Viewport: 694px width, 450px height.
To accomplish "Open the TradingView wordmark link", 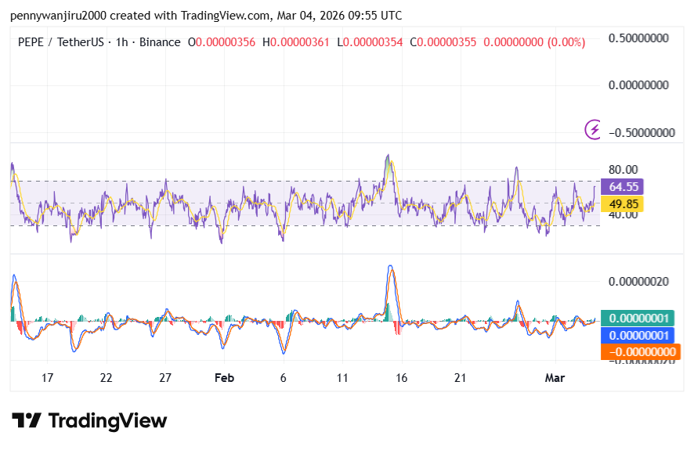I will pos(107,421).
